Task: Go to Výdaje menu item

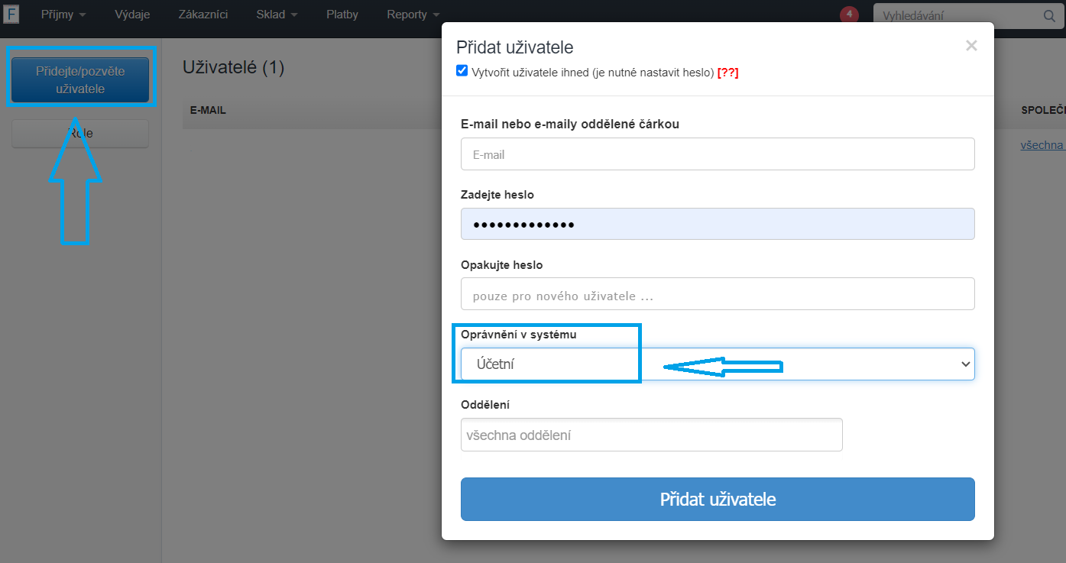Action: click(132, 15)
